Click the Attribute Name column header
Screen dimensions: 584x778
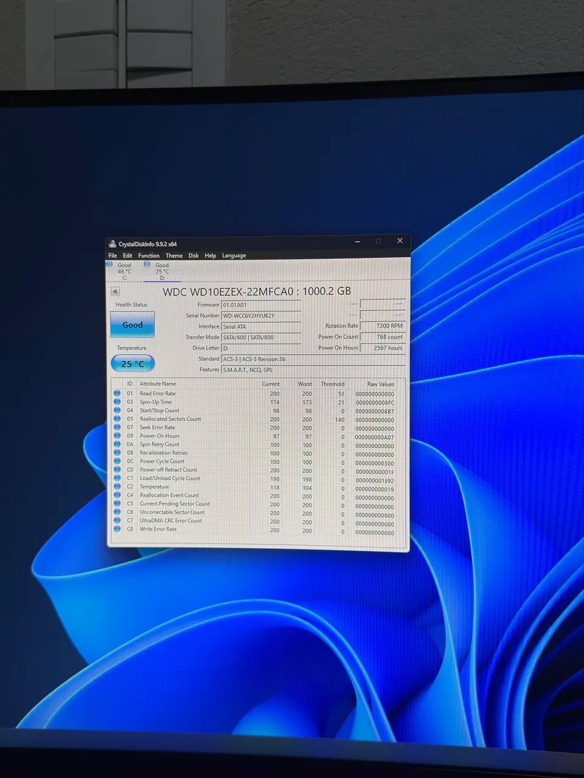(x=158, y=384)
